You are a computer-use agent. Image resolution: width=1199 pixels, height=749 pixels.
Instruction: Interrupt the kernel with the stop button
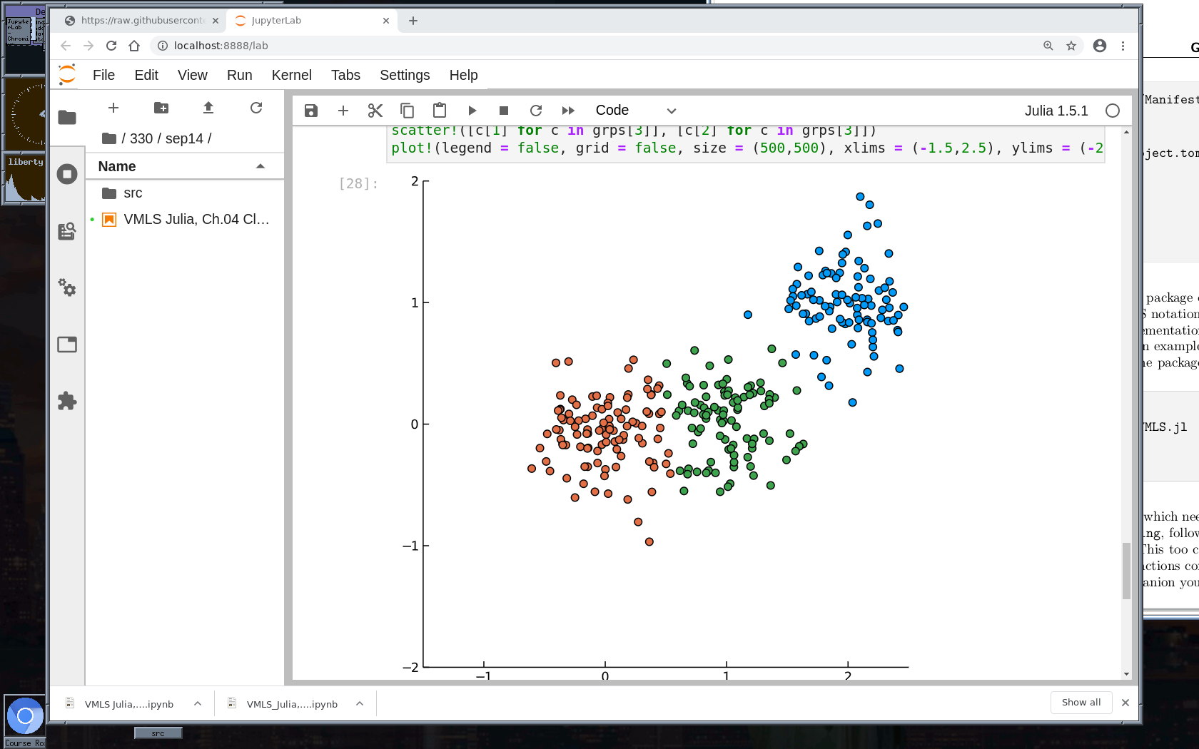pyautogui.click(x=503, y=111)
